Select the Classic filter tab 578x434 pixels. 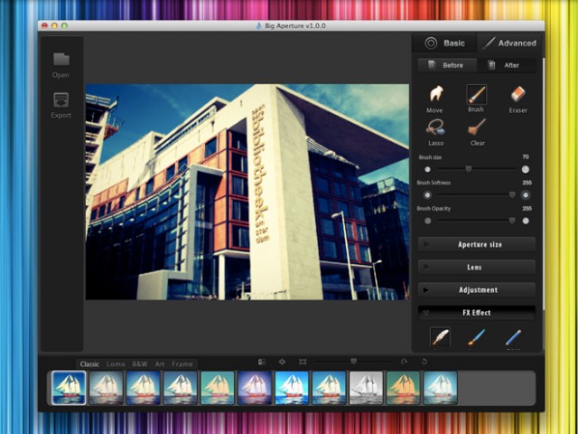point(89,363)
